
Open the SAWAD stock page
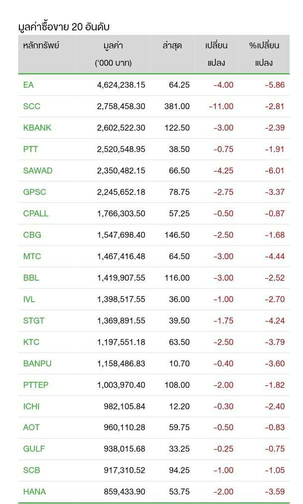coord(38,170)
